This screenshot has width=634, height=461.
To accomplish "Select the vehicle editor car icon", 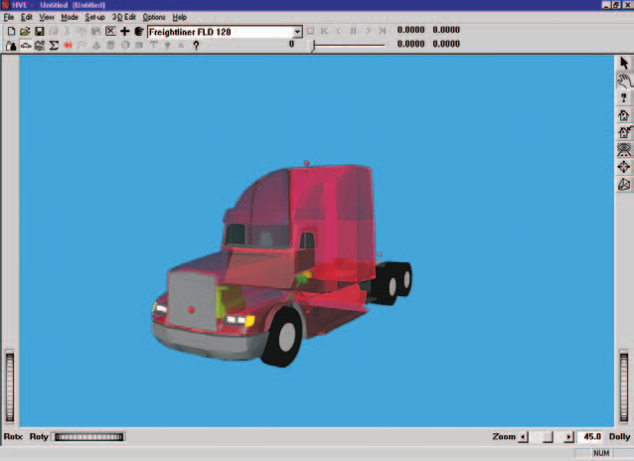I will click(x=26, y=46).
